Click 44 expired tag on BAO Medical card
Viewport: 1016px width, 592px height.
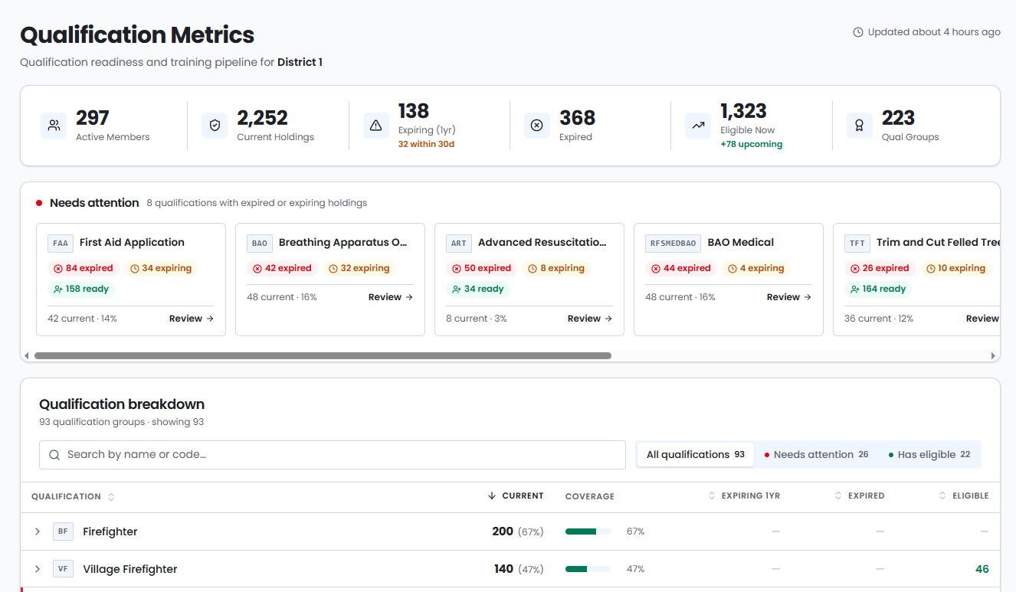pyautogui.click(x=681, y=268)
